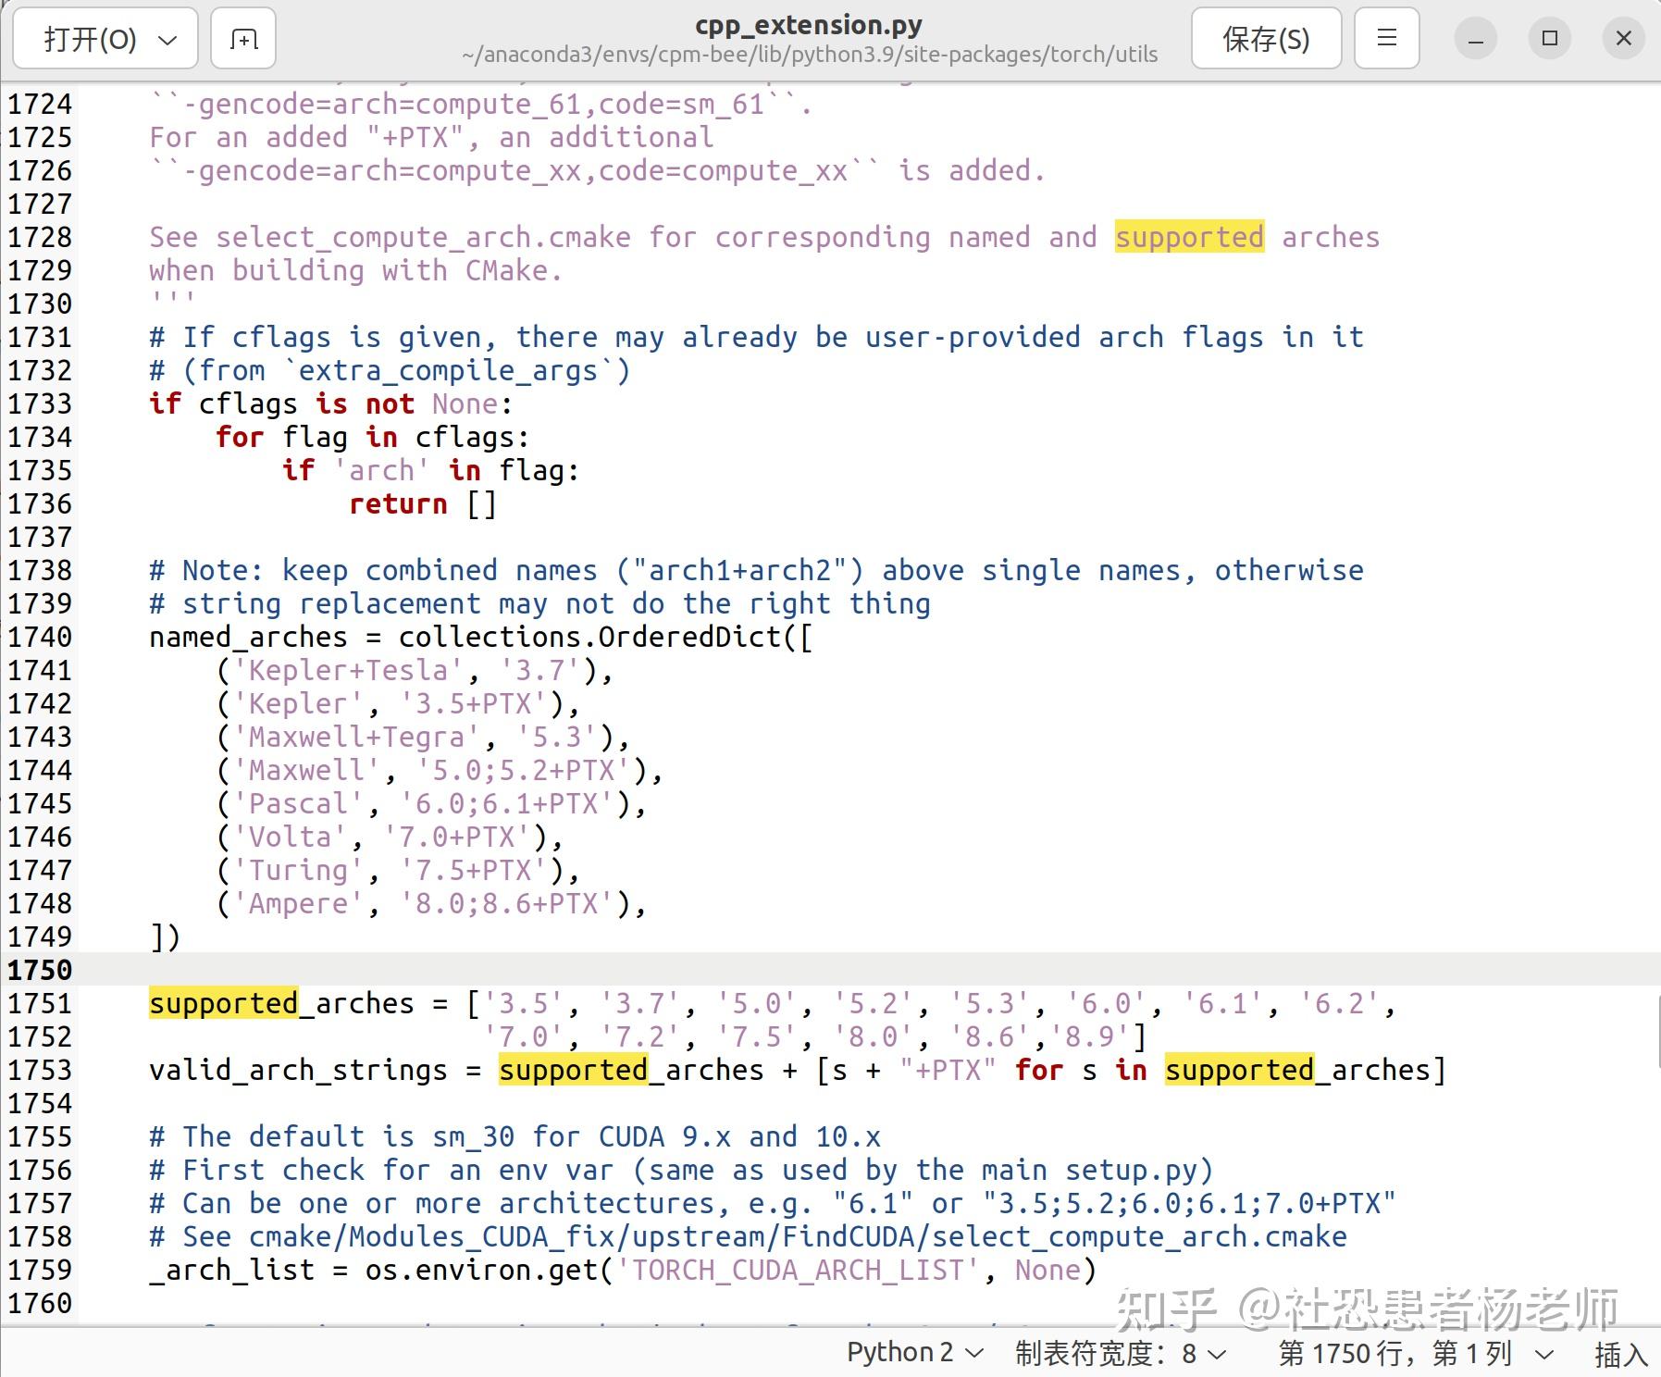Click the cpp_extension.py title text
Image resolution: width=1661 pixels, height=1377 pixels.
[809, 25]
